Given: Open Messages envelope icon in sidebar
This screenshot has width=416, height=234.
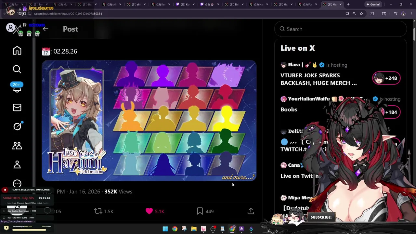Looking at the screenshot, I should 17,108.
